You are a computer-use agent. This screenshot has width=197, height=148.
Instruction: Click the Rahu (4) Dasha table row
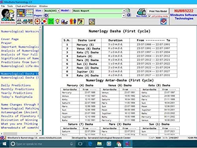tap(119, 75)
